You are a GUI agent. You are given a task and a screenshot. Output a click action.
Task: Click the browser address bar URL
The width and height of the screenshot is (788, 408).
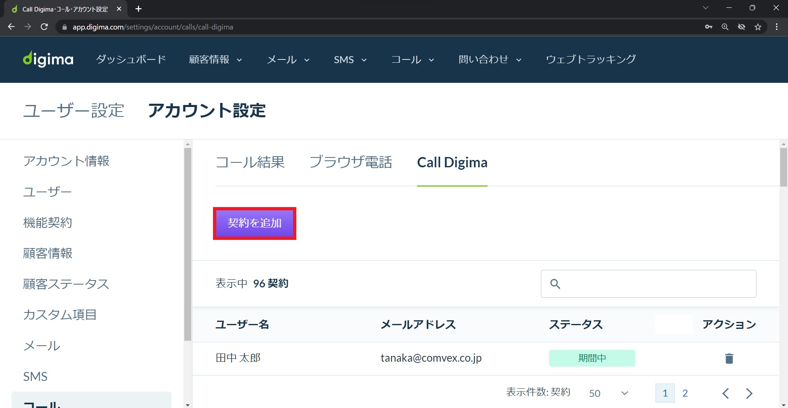[153, 27]
